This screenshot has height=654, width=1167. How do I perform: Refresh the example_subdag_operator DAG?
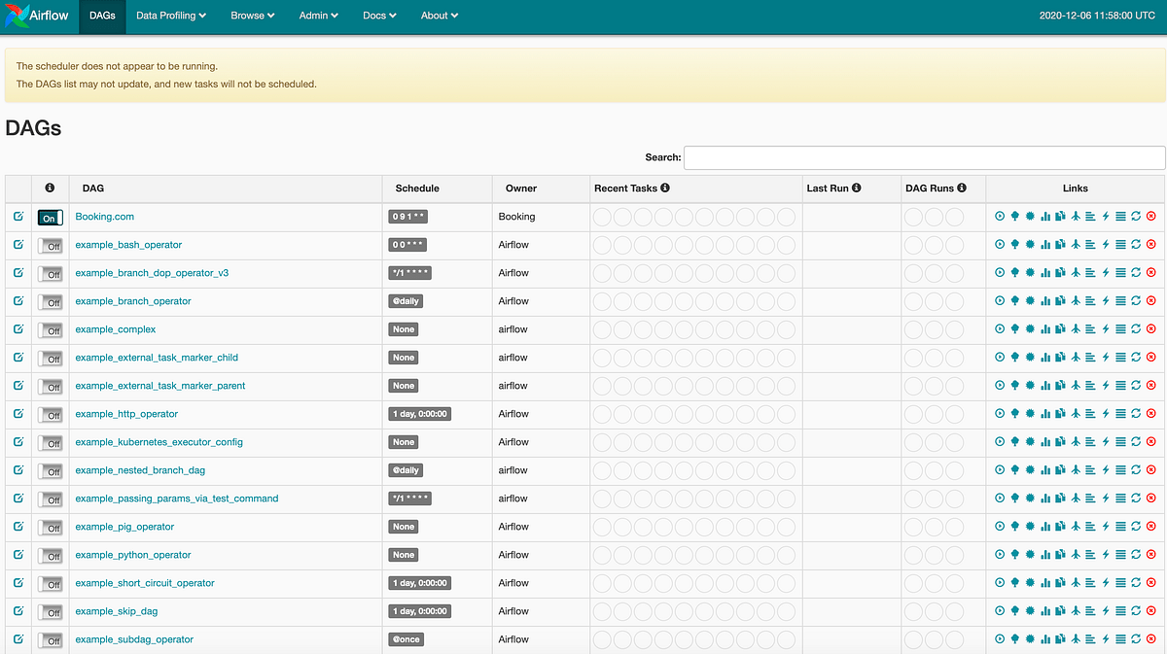click(x=1136, y=638)
